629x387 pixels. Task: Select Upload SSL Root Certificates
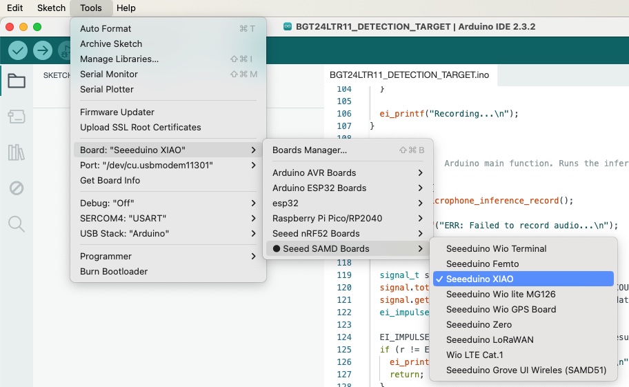click(168, 127)
